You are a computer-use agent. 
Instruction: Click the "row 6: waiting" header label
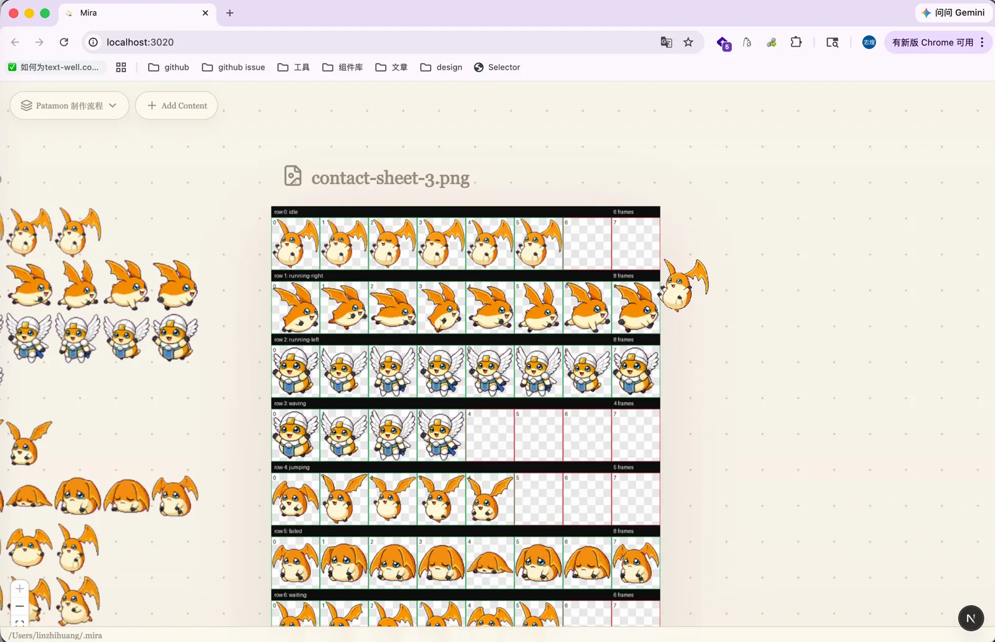[290, 595]
